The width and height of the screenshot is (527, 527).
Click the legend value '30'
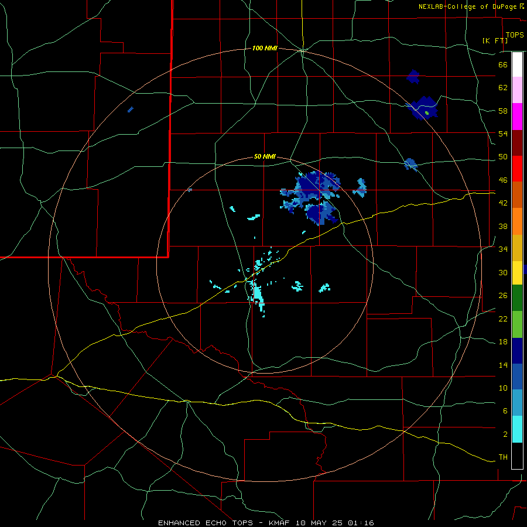coord(503,272)
